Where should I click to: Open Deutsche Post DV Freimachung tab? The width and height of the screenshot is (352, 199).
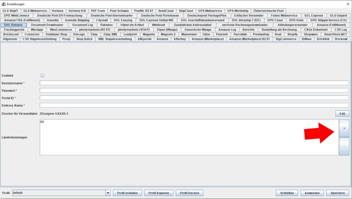coord(60,15)
